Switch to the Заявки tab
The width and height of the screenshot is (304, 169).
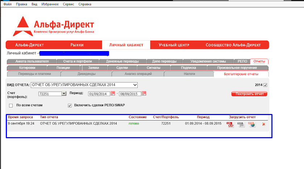click(93, 68)
